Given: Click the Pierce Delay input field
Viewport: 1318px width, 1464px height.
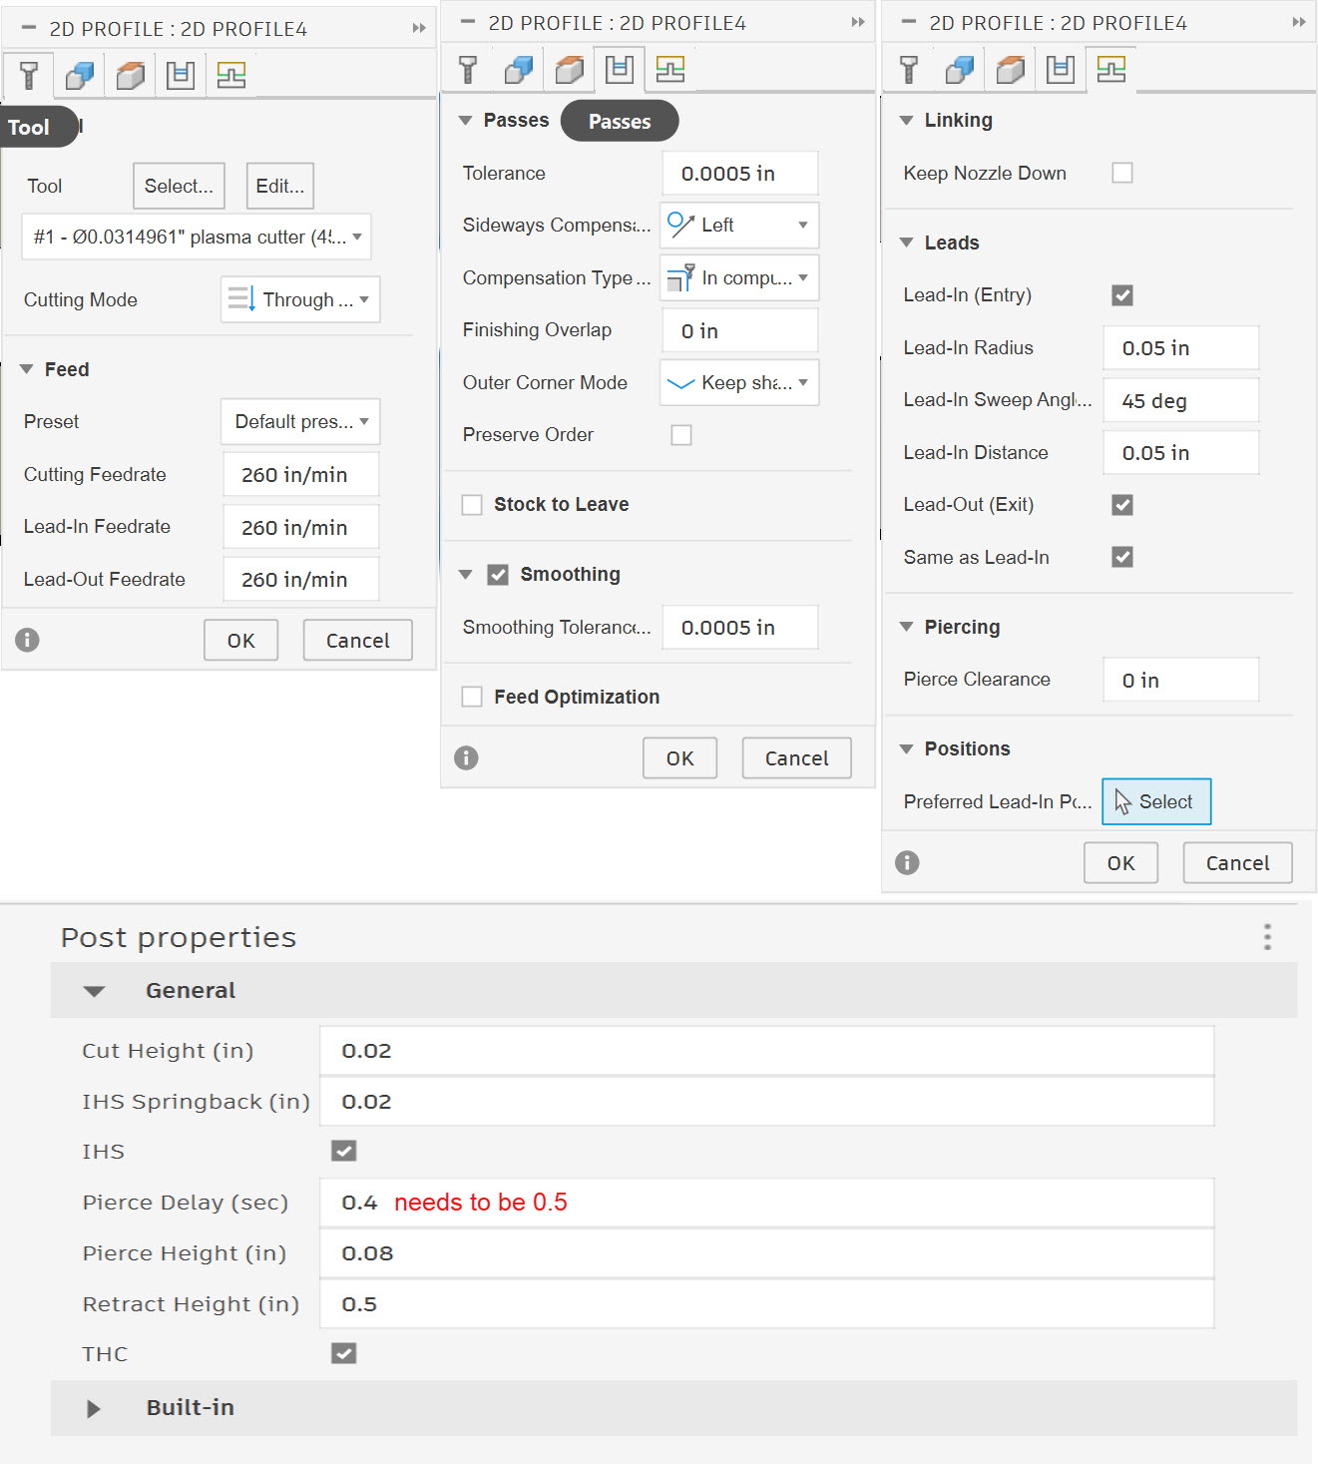Looking at the screenshot, I should (766, 1203).
